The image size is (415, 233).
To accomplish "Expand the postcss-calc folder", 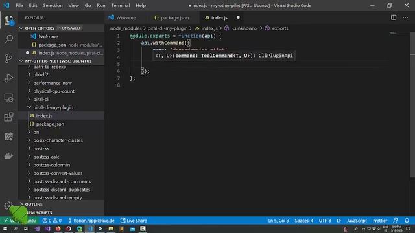I will point(46,157).
